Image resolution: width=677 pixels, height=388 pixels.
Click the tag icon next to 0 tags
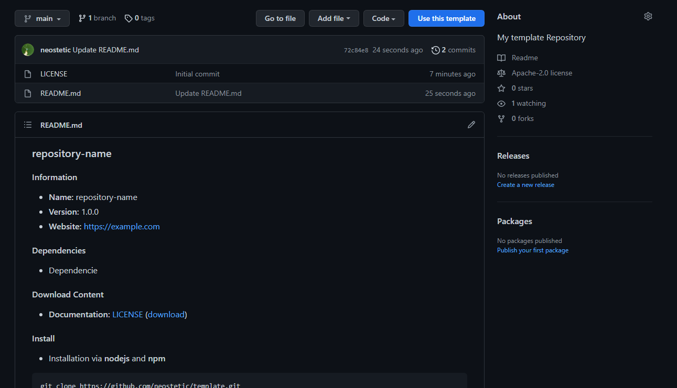(128, 17)
